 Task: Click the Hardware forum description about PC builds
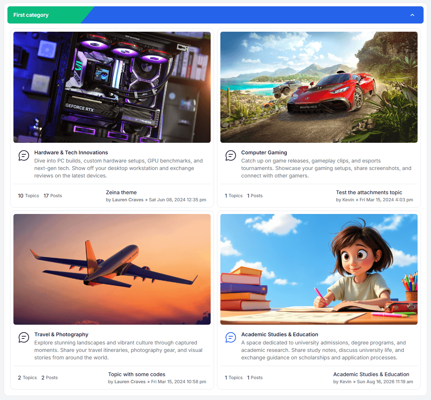coord(119,168)
